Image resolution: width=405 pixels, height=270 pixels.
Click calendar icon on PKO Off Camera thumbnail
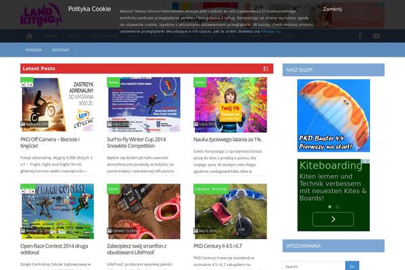tap(23, 124)
